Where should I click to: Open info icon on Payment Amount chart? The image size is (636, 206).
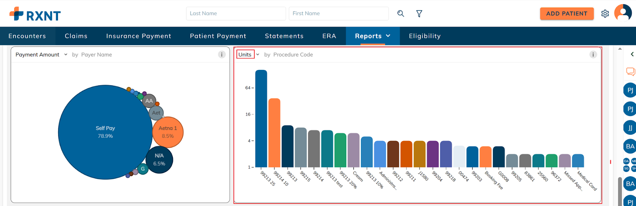222,55
